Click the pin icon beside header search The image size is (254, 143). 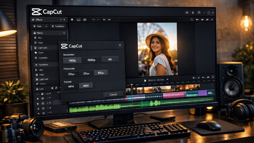(61, 19)
